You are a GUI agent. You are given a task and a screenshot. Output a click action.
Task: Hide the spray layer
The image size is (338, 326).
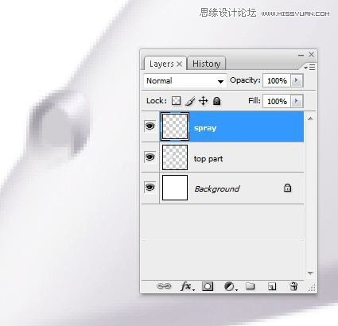pyautogui.click(x=150, y=126)
